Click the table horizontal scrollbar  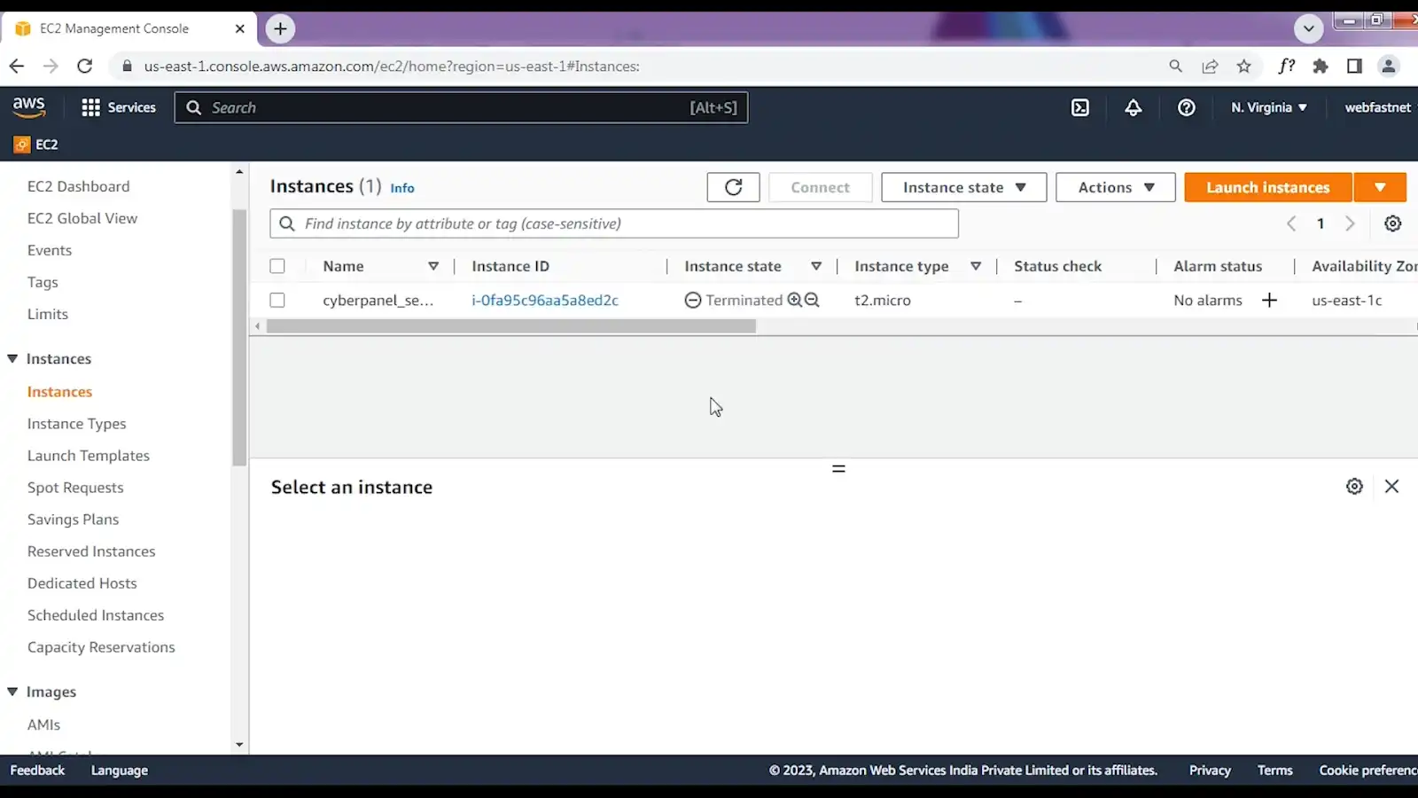point(511,326)
